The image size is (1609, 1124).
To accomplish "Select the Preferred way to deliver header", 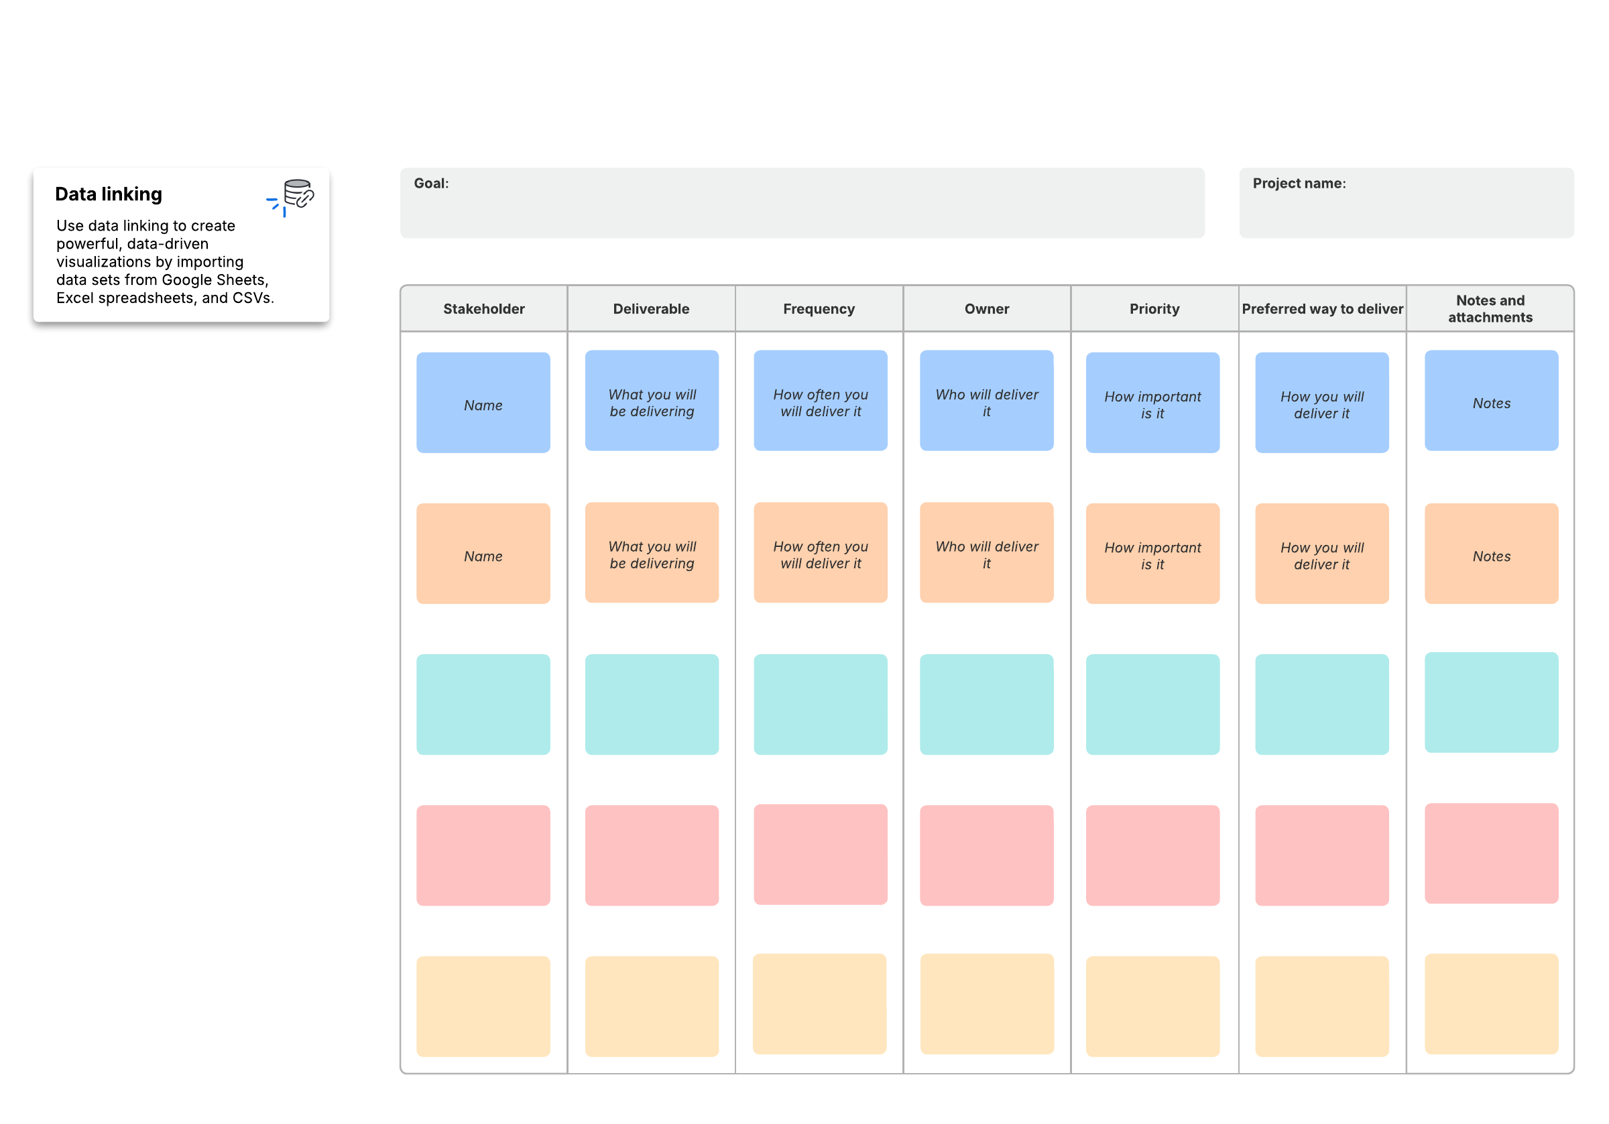I will pos(1321,309).
